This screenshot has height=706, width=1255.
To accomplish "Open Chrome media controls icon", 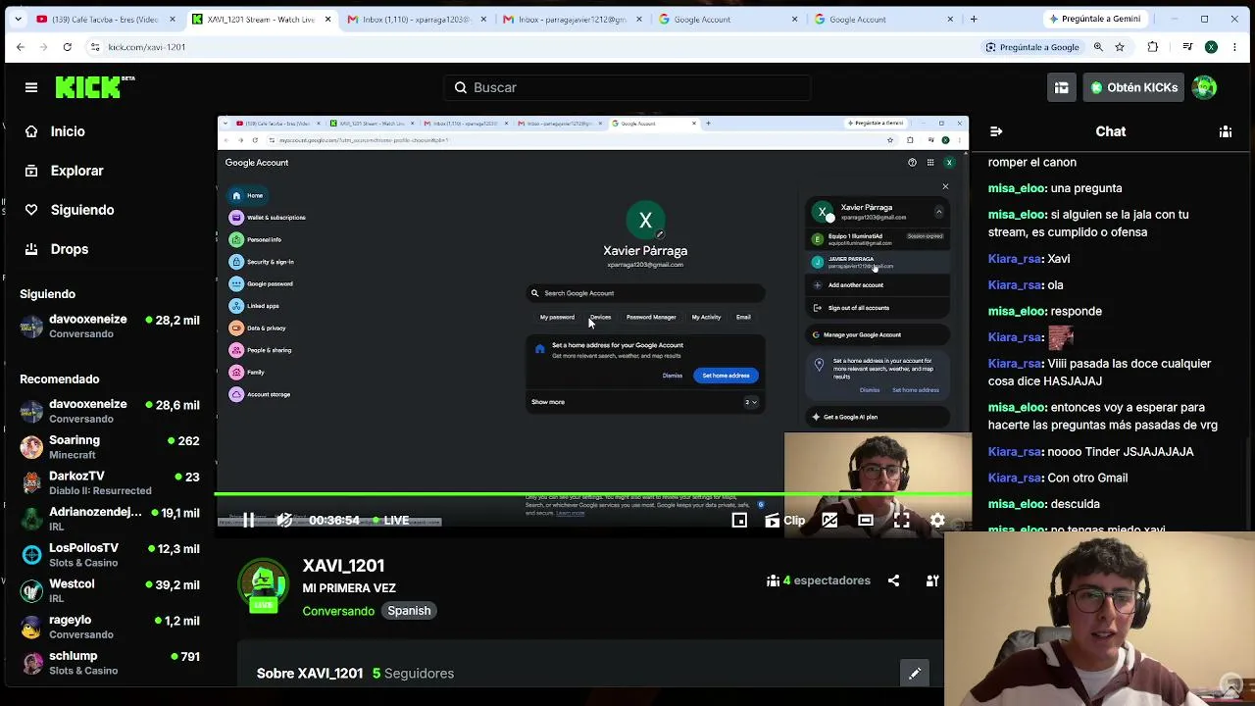I will (x=1187, y=47).
